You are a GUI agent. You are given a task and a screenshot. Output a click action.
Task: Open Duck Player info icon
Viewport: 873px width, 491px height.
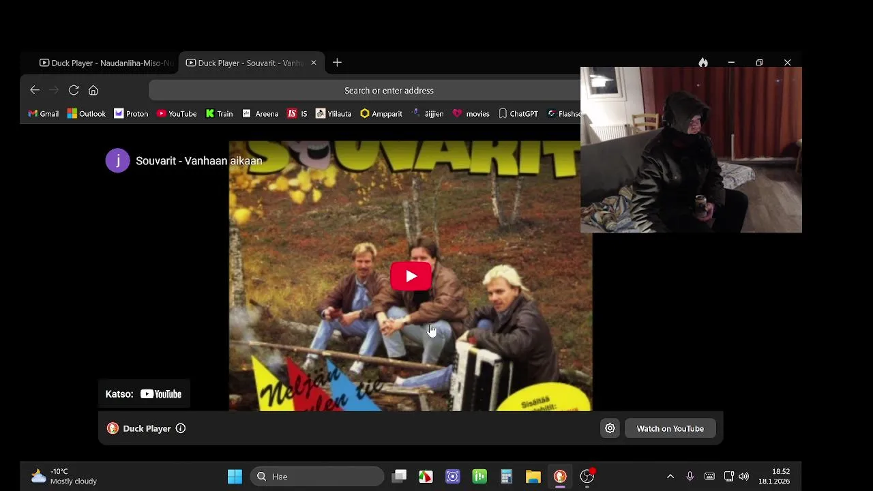[181, 428]
